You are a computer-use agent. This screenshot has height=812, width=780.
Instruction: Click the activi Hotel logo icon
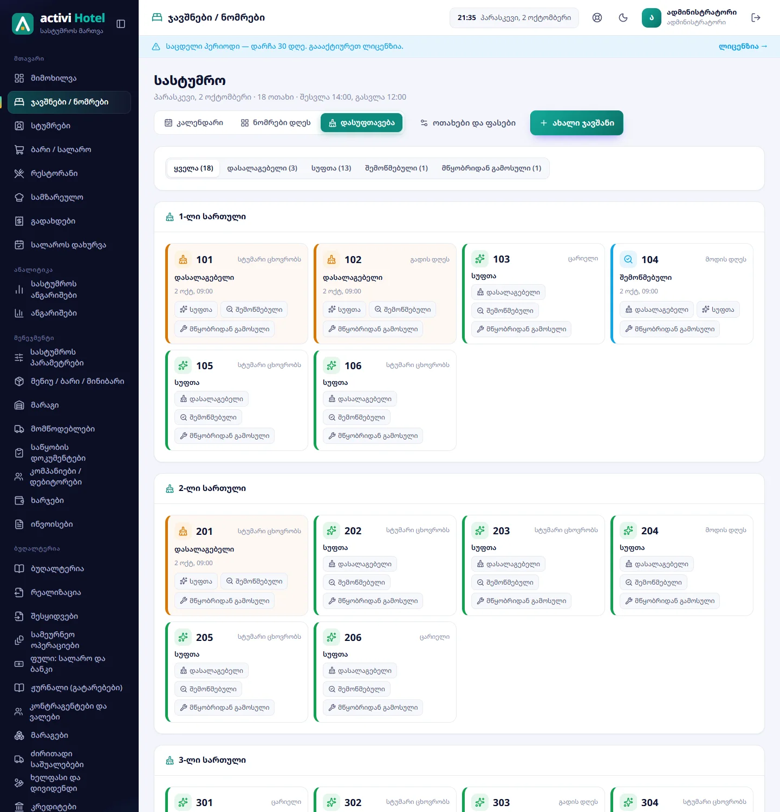(23, 24)
